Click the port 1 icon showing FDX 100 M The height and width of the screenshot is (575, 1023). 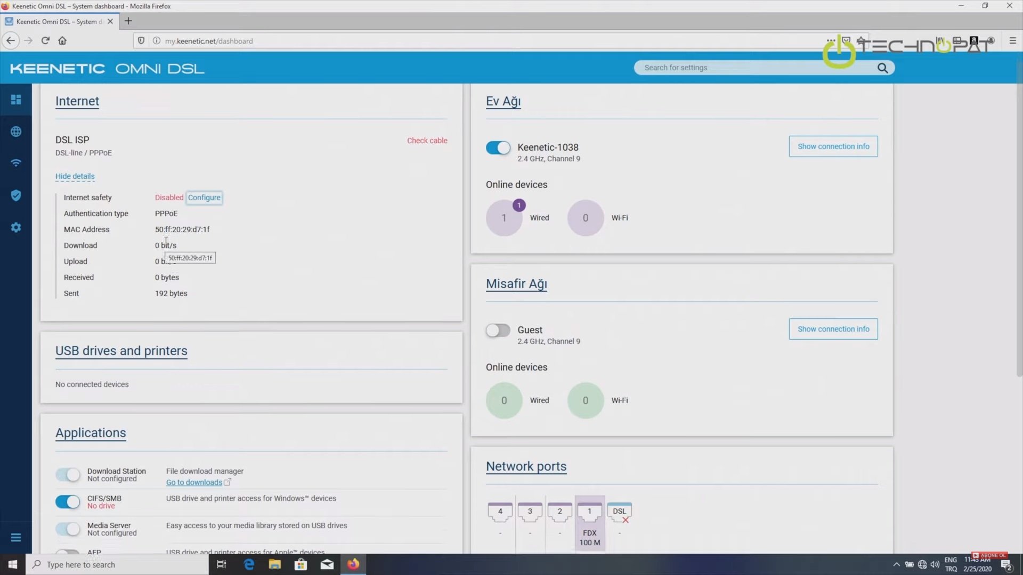pos(589,512)
